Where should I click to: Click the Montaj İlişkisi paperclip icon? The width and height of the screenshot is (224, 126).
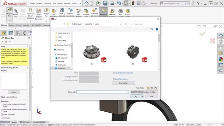pyautogui.click(x=15, y=11)
